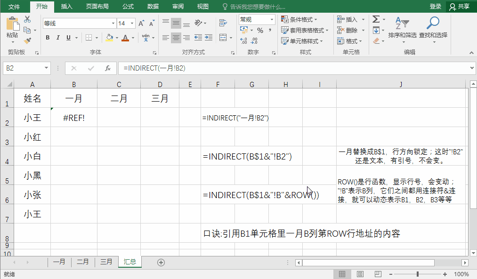Switch to 数据 Data ribbon tab
This screenshot has height=279, width=477.
pos(153,7)
